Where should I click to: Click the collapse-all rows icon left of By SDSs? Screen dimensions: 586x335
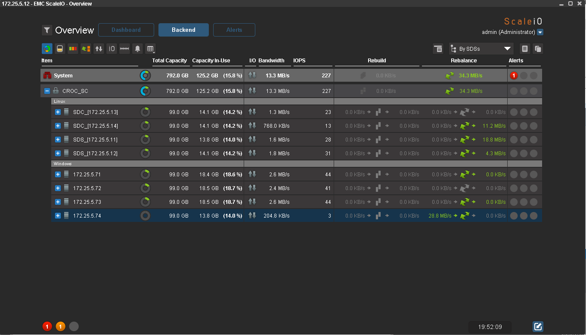click(438, 49)
